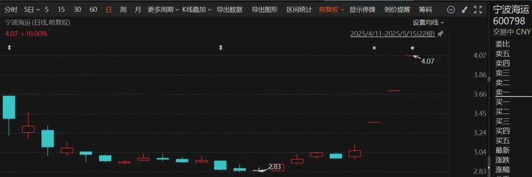The image size is (532, 177).
Task: Expand the 设置均线 moving average settings
Action: (x=428, y=23)
